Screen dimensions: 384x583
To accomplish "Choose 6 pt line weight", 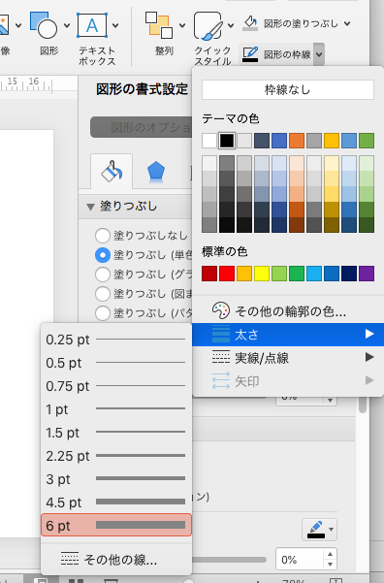I will click(x=116, y=525).
